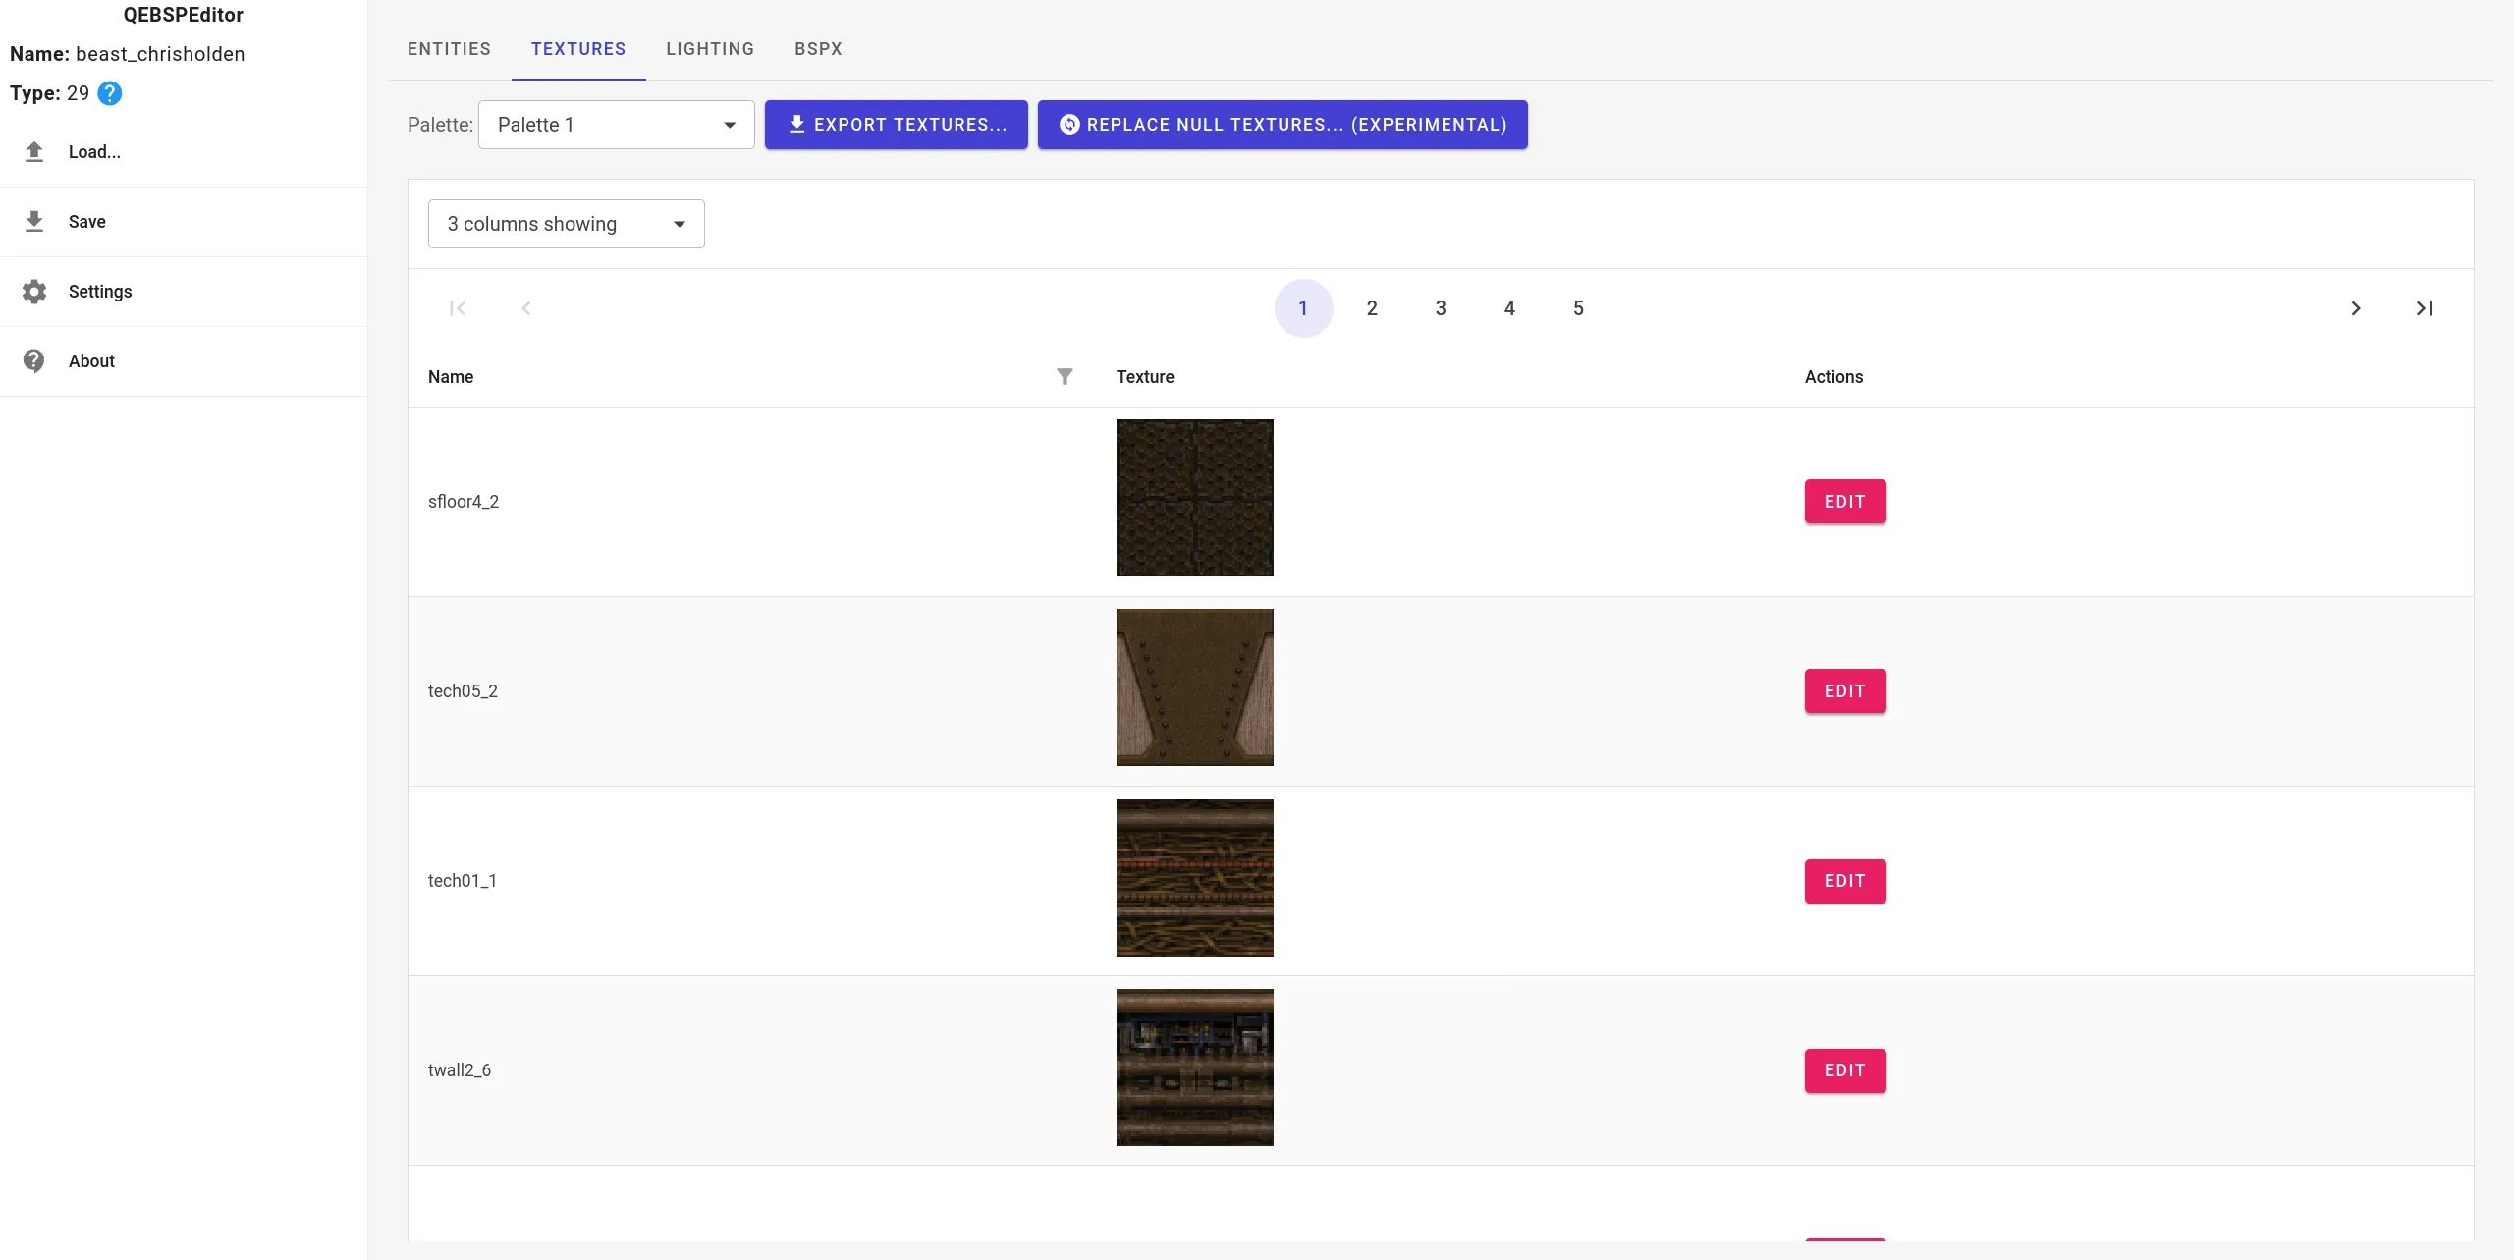Click the filter icon in Name column
This screenshot has height=1260, width=2514.
(1065, 377)
